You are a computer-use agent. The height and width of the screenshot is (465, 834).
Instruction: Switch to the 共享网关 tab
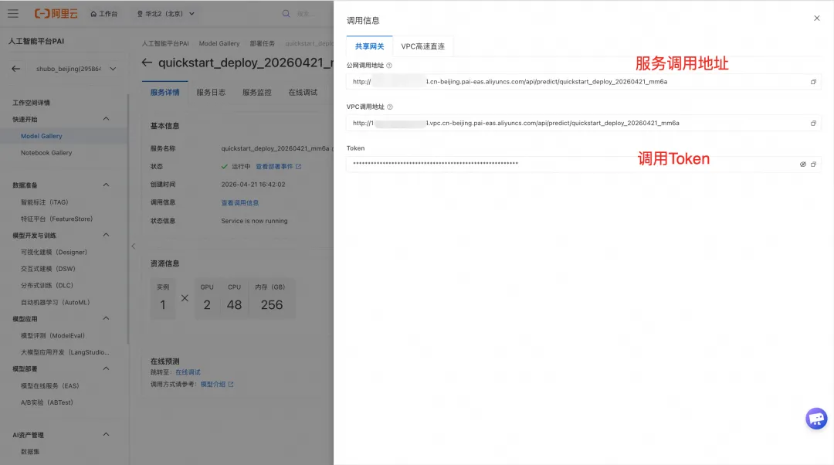pos(370,46)
